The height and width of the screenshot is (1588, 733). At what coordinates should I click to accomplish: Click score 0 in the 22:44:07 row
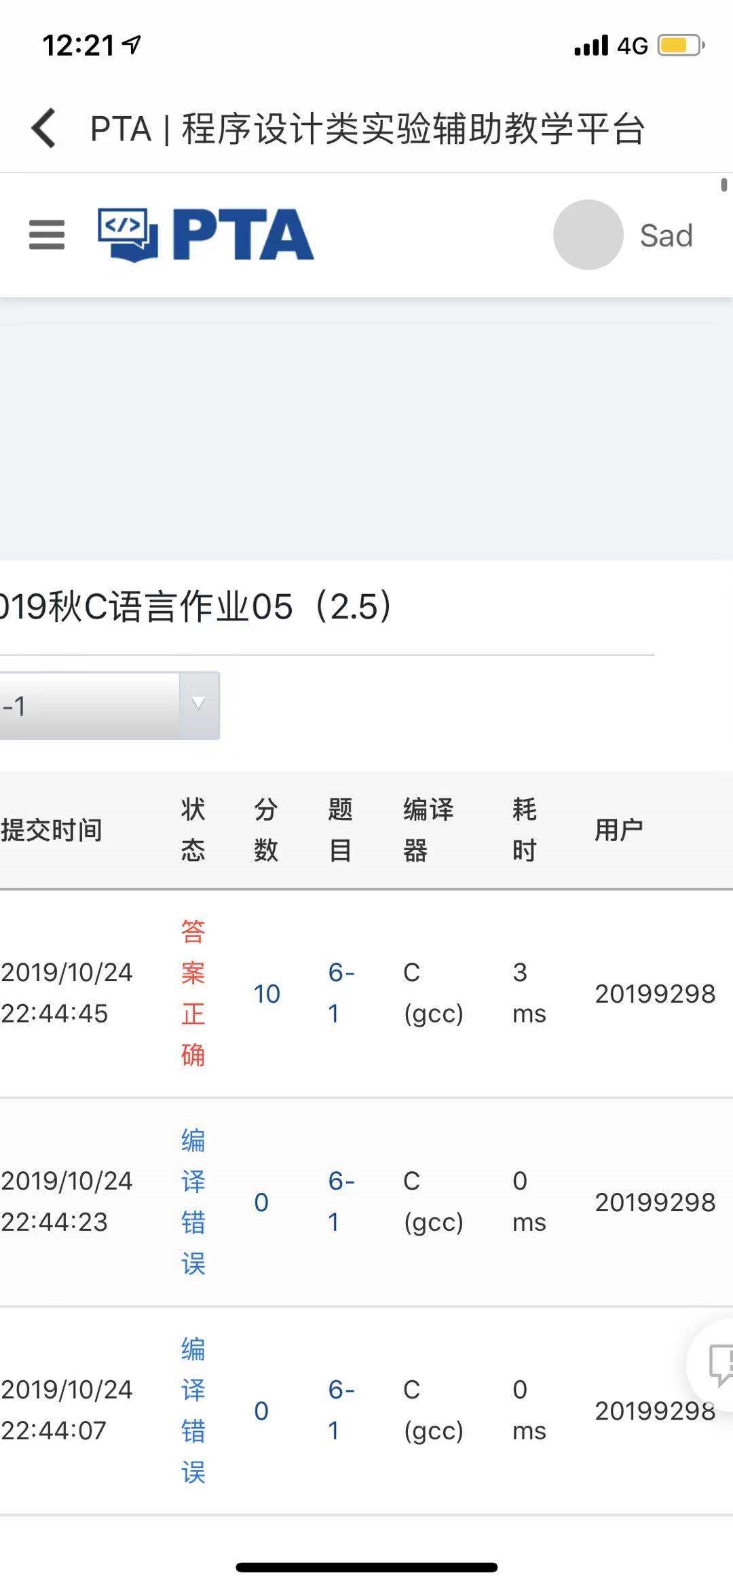pos(261,1411)
